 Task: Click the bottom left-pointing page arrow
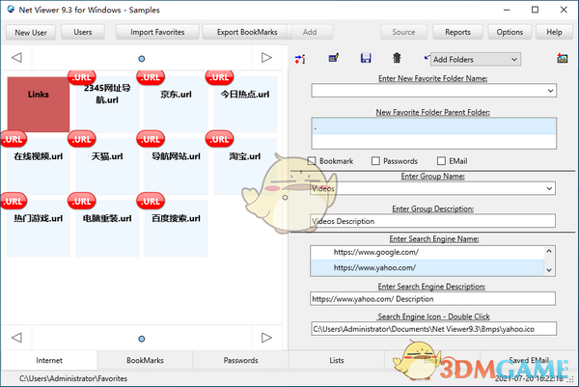click(16, 337)
